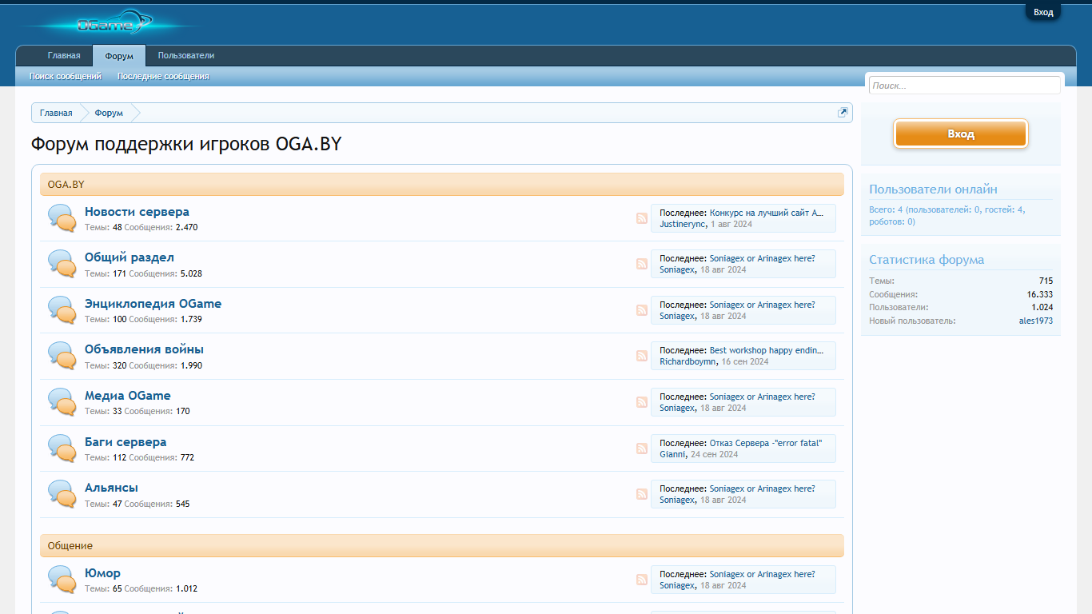The width and height of the screenshot is (1092, 614).
Task: View Soniagex profile in the Альянсы row
Action: [x=677, y=500]
